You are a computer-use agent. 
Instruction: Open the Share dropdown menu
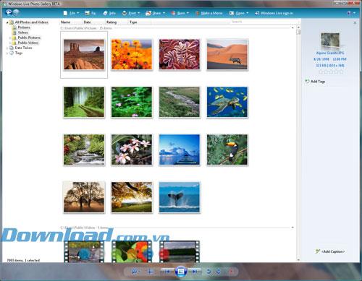(x=156, y=13)
